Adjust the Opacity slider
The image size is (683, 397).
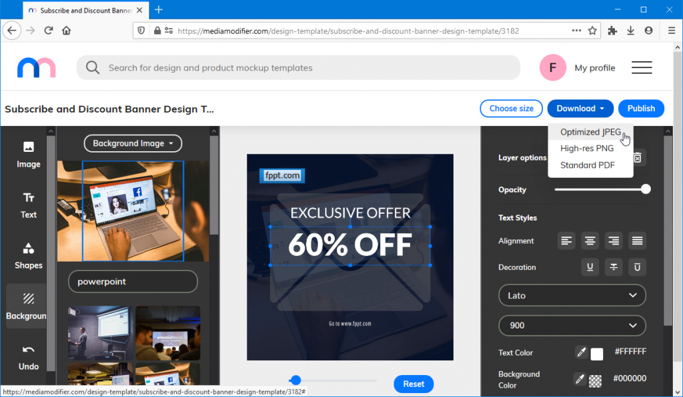pos(645,189)
